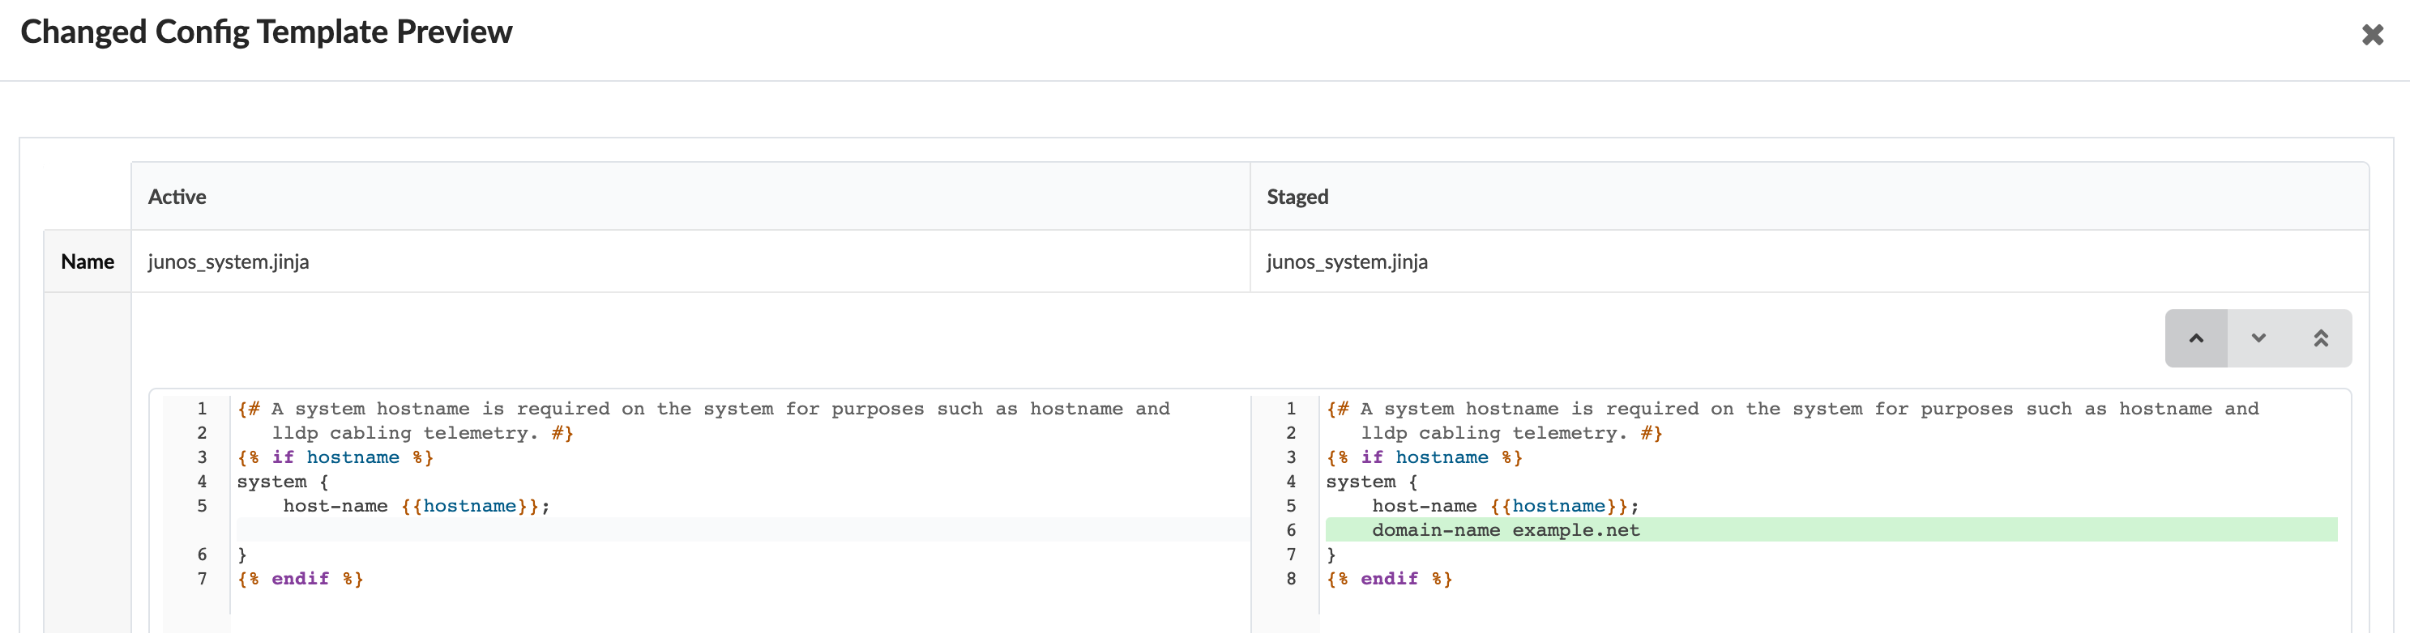
Task: Click 'system {' line in Active pane
Action: click(x=283, y=482)
